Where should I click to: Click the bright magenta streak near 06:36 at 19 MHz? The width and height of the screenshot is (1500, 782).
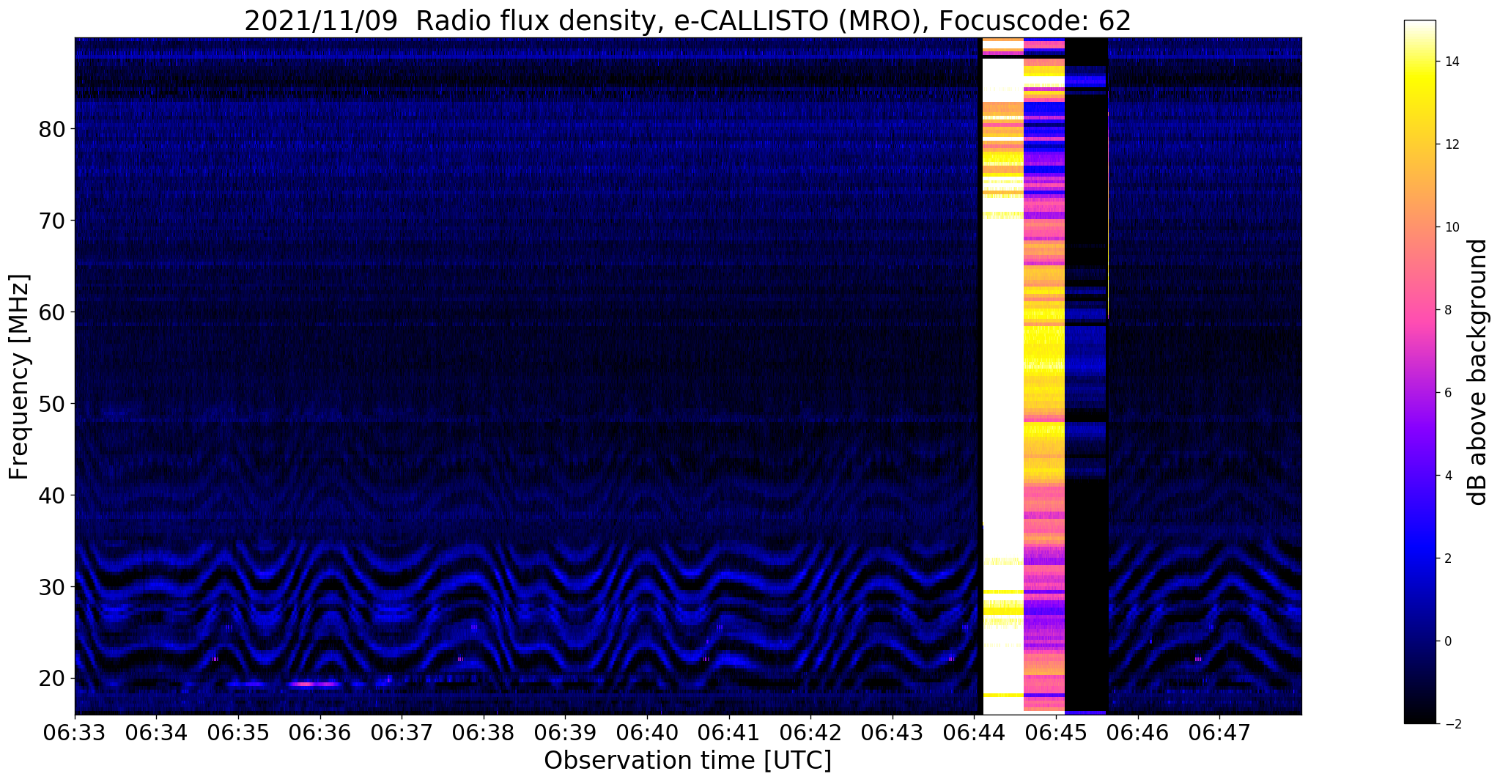click(314, 684)
